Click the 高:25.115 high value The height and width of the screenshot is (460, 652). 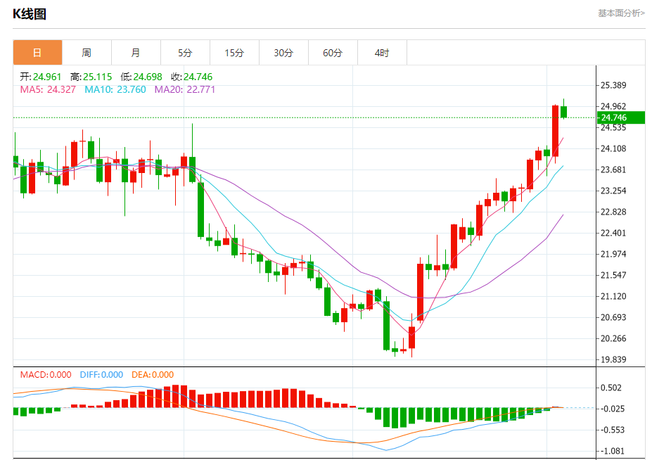[x=91, y=77]
